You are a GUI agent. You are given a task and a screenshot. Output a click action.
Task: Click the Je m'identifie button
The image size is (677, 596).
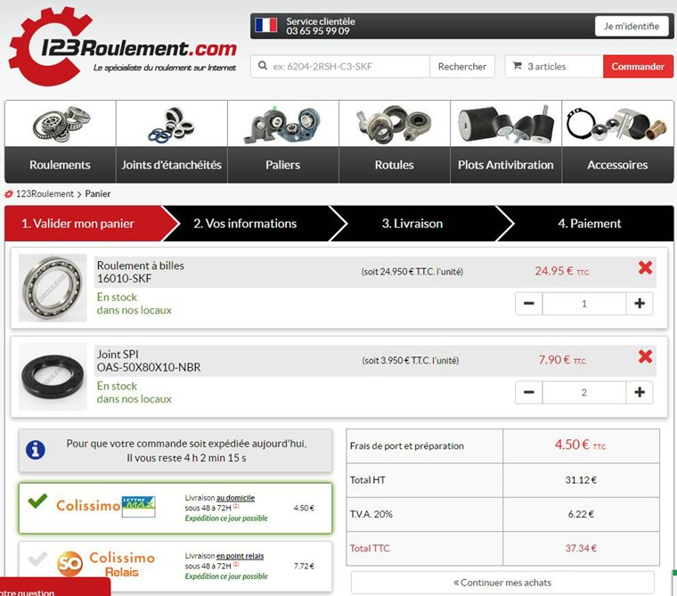point(632,27)
